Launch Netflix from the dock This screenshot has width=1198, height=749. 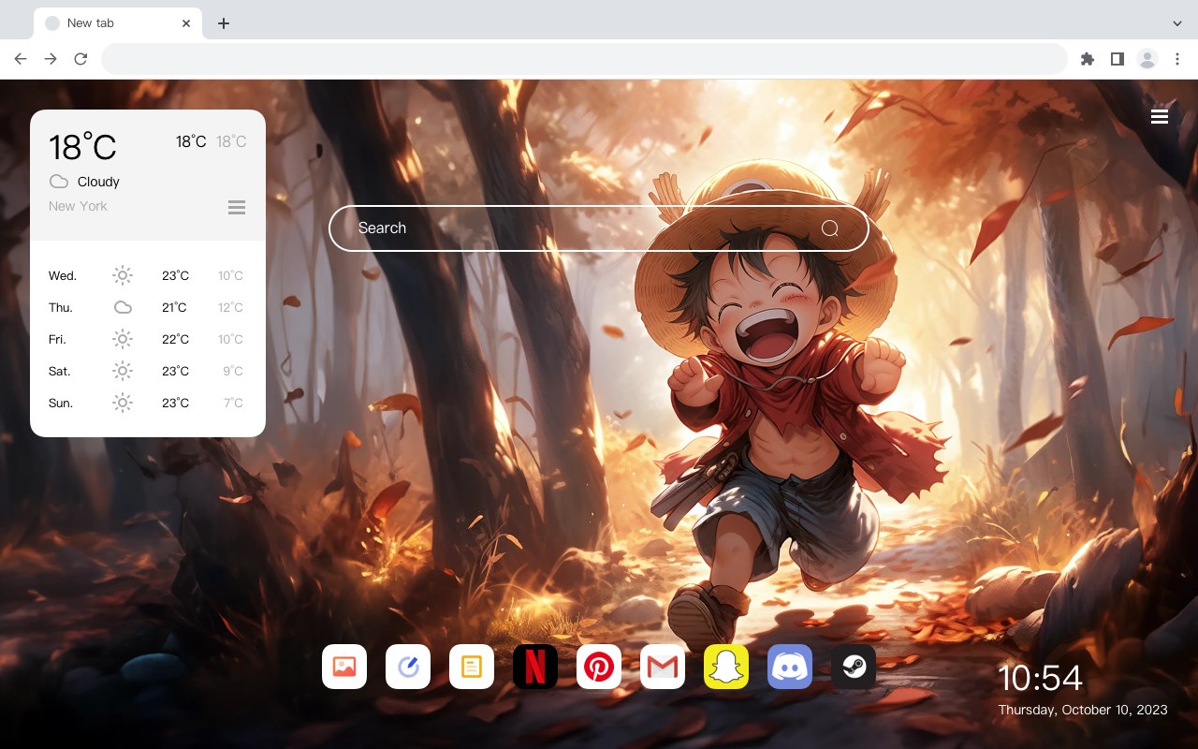coord(535,667)
